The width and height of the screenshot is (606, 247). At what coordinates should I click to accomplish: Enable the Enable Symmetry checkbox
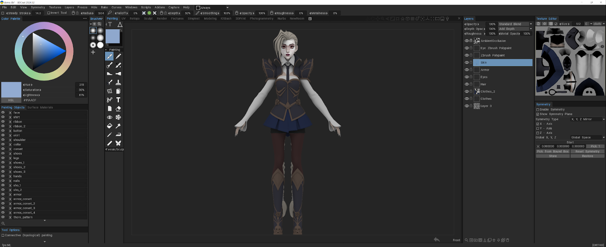(537, 110)
